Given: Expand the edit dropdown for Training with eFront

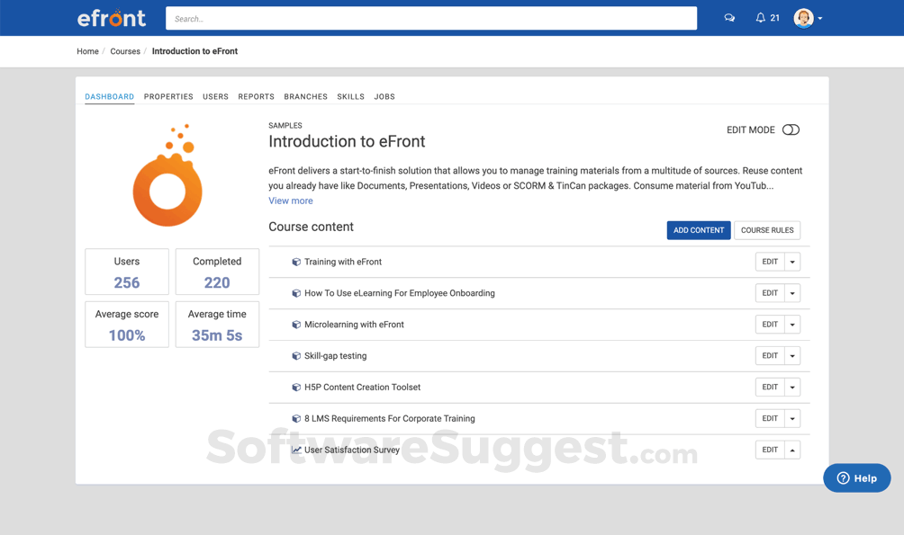Looking at the screenshot, I should point(793,261).
